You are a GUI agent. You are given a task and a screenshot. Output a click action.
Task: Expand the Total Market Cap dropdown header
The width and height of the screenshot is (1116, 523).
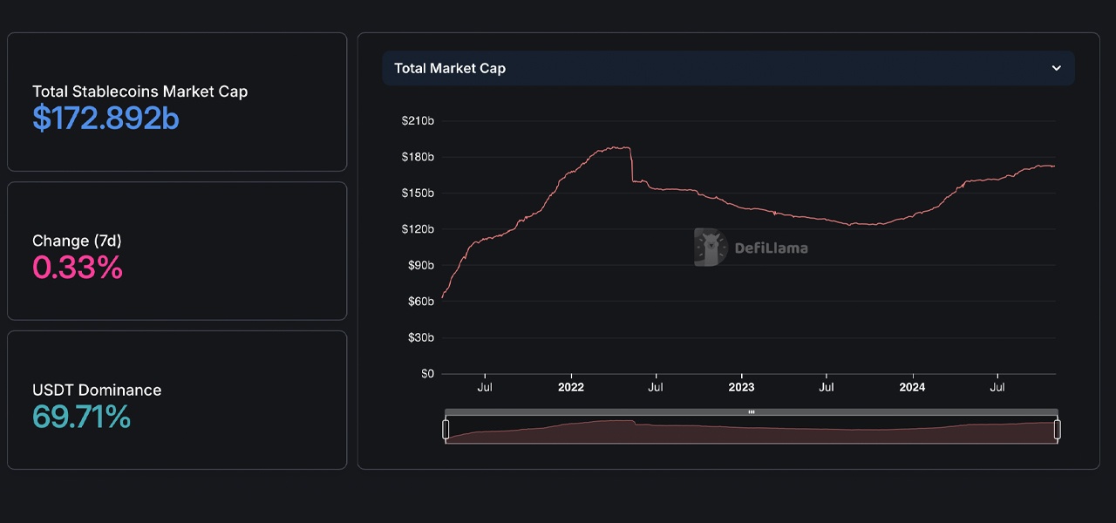(x=729, y=68)
